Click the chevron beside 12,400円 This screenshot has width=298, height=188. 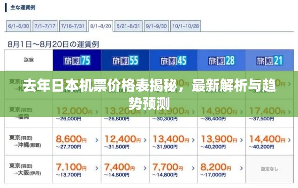click(145, 140)
